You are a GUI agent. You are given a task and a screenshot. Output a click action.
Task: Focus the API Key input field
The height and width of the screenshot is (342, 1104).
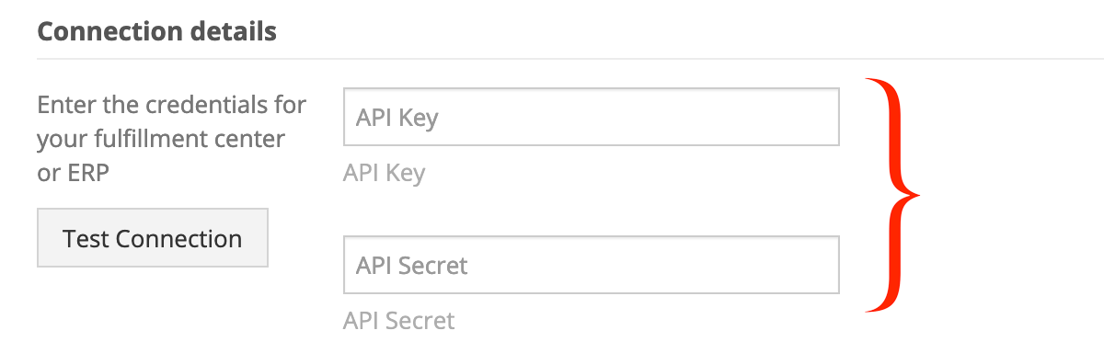click(592, 117)
